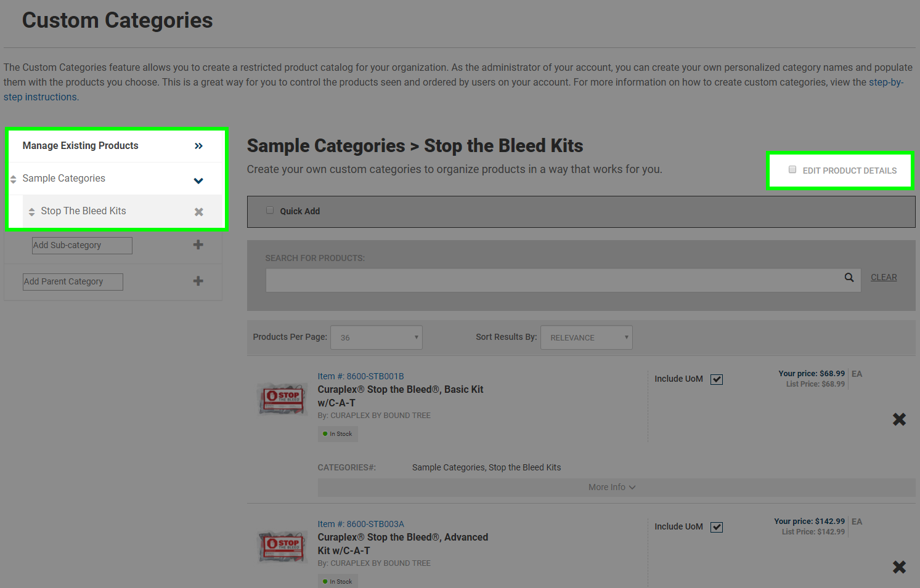The height and width of the screenshot is (588, 920).
Task: Select Stop The Bleed Kits in the sidebar
Action: [x=83, y=211]
